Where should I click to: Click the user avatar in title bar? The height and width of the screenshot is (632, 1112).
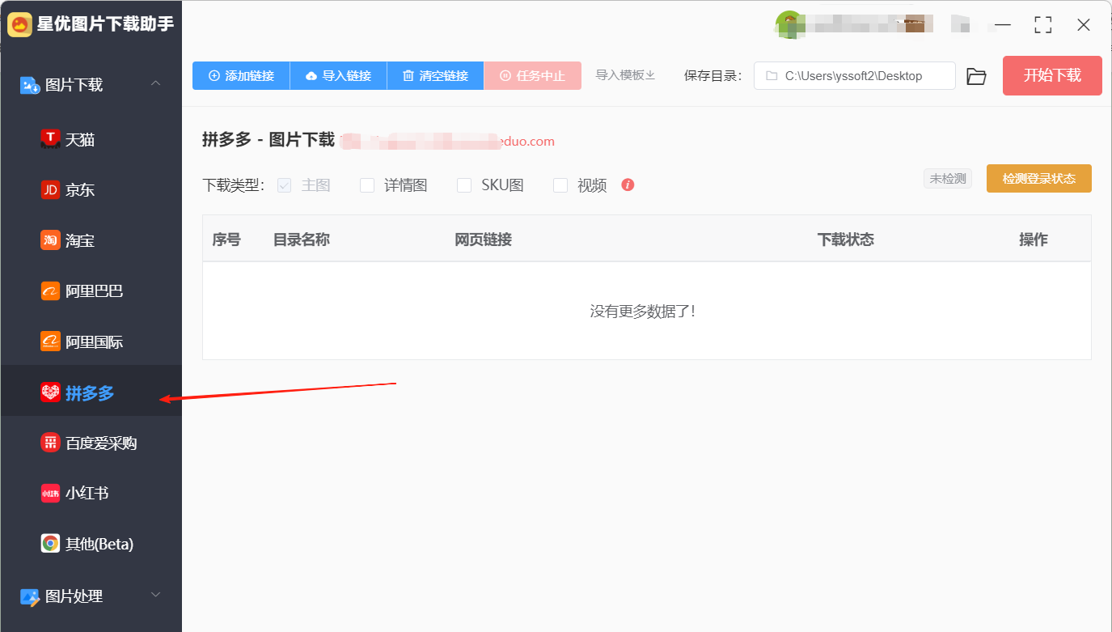[x=789, y=24]
